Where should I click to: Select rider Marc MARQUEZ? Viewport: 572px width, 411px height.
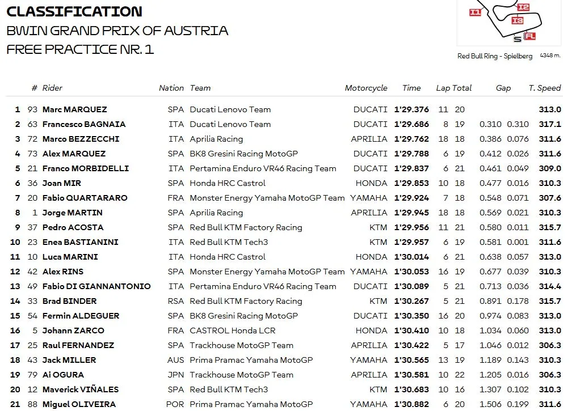[x=75, y=109]
